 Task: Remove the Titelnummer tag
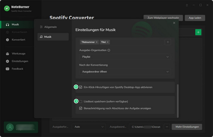coord(96,42)
